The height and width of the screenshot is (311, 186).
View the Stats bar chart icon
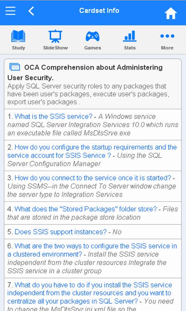pyautogui.click(x=130, y=36)
